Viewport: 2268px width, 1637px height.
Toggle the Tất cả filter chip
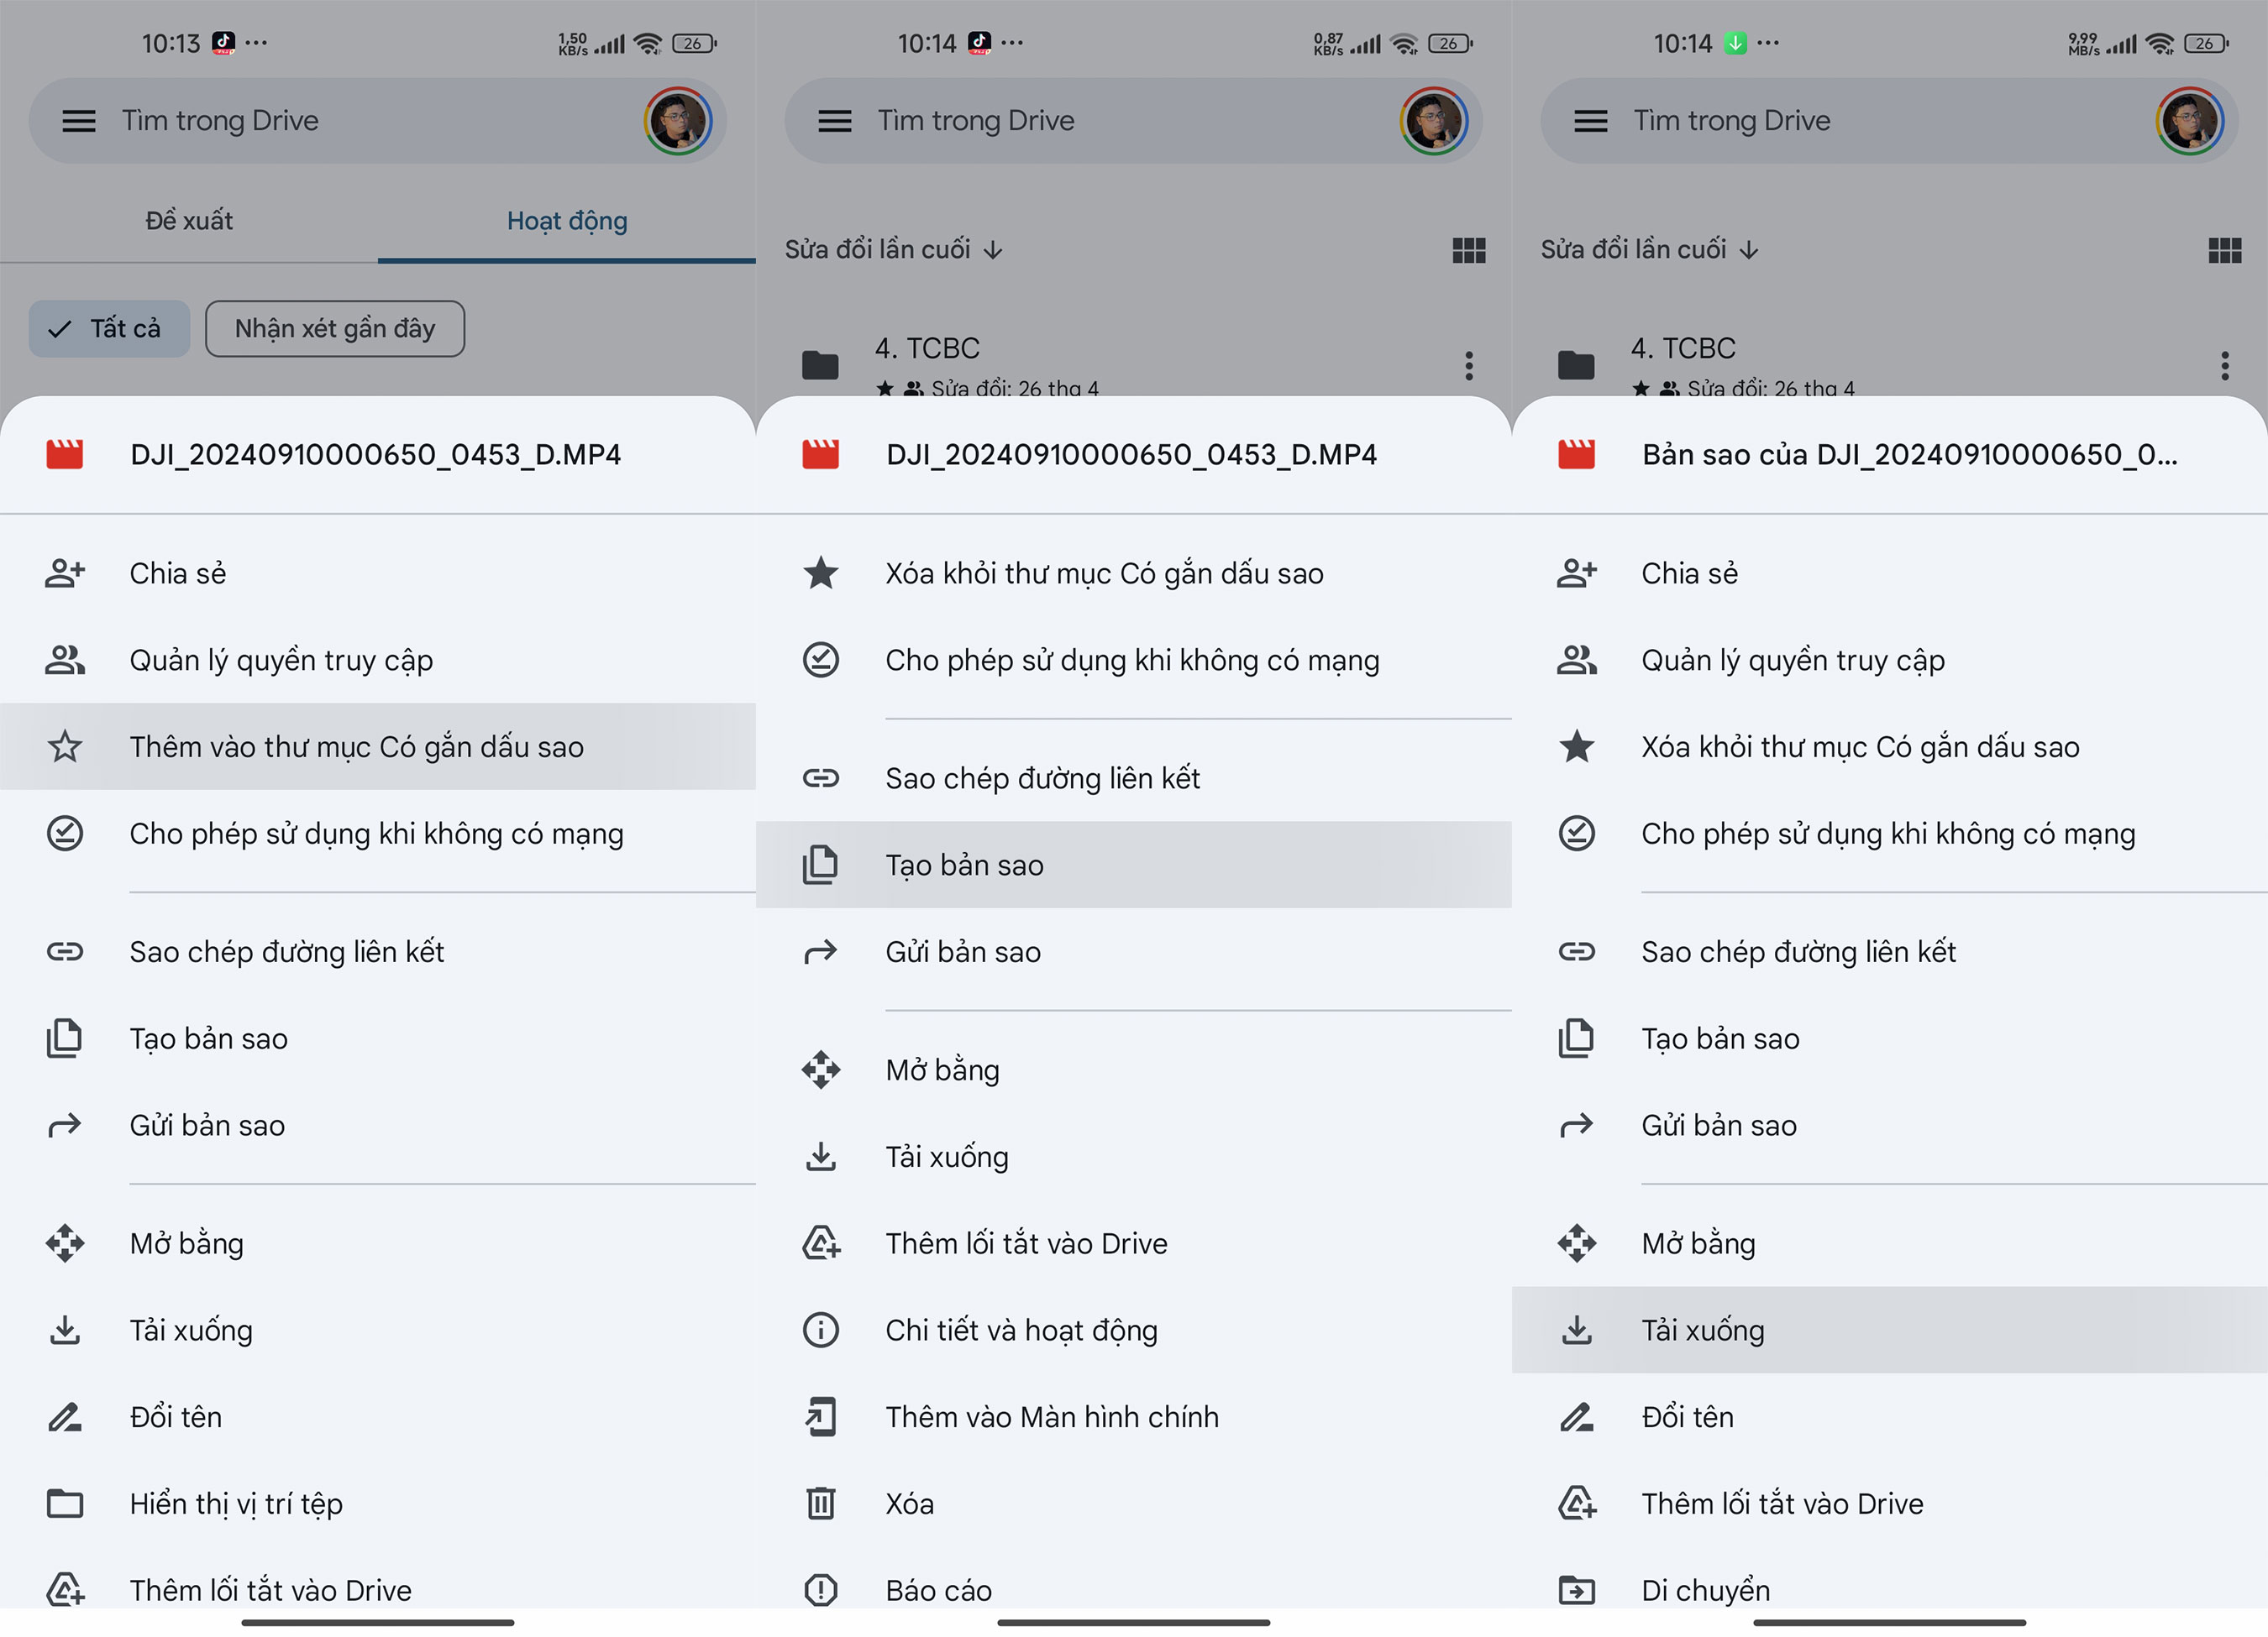point(109,329)
